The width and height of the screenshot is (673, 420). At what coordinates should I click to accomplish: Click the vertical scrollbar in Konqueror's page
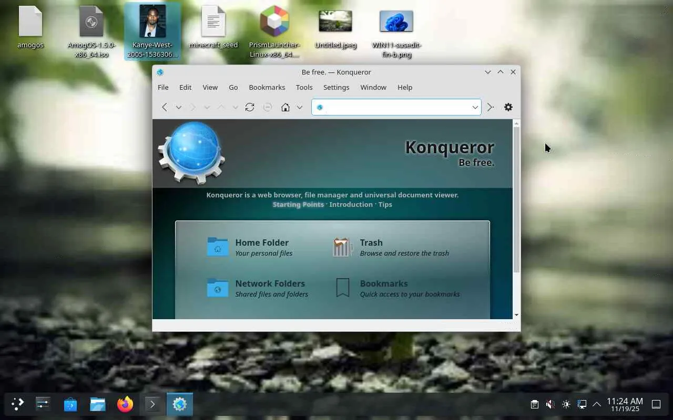point(516,199)
